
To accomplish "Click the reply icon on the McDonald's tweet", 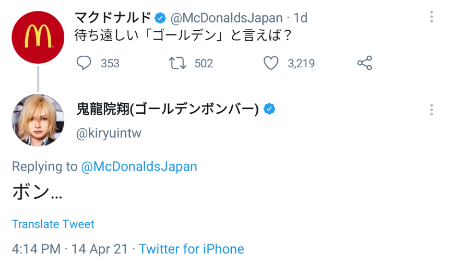I will point(84,63).
